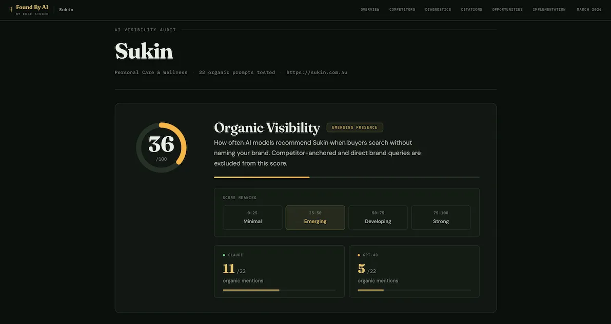Select the Strong score card

tap(441, 218)
